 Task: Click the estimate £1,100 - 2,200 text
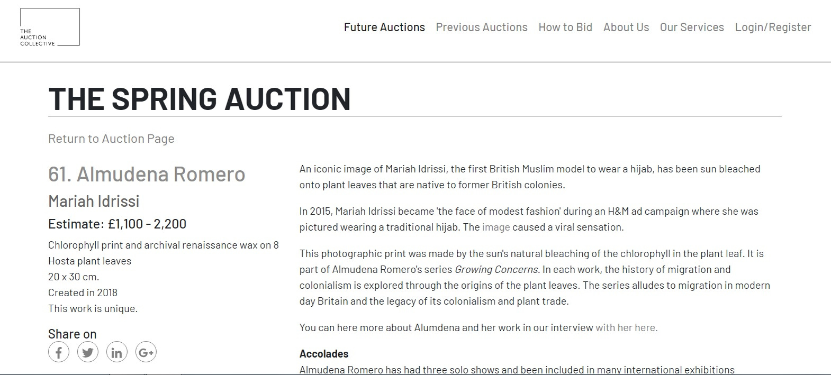pyautogui.click(x=147, y=224)
